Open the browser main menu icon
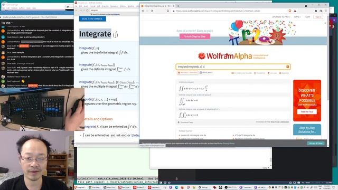Viewport: 338px width, 190px height. (326, 11)
